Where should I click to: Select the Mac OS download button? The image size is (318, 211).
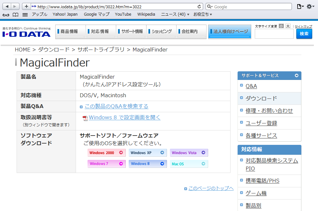(x=189, y=164)
